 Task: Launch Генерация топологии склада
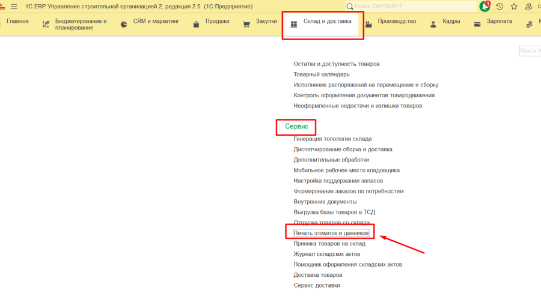click(332, 139)
